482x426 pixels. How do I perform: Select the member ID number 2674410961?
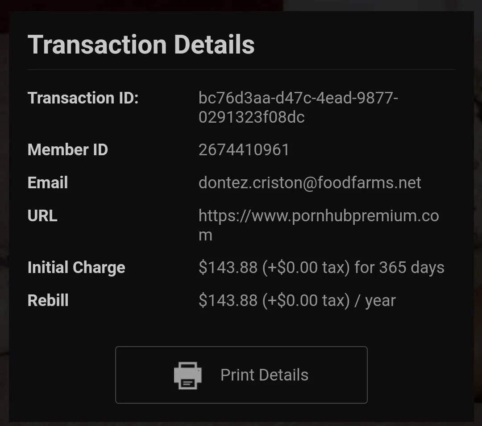coord(244,150)
